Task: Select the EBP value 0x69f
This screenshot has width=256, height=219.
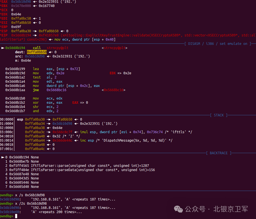Action: tap(16, 27)
